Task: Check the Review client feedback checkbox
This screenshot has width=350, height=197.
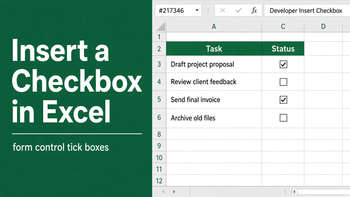Action: [283, 82]
